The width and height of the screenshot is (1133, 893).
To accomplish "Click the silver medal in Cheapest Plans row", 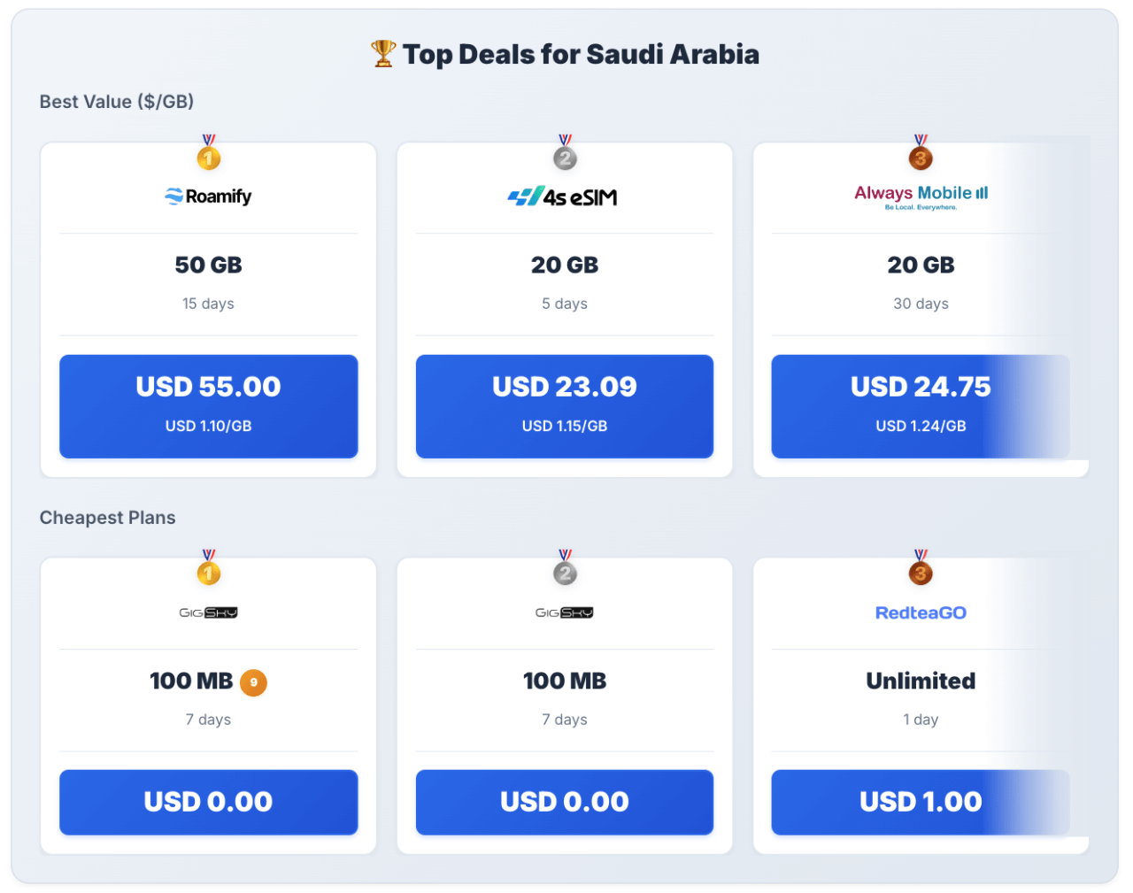I will pos(565,572).
